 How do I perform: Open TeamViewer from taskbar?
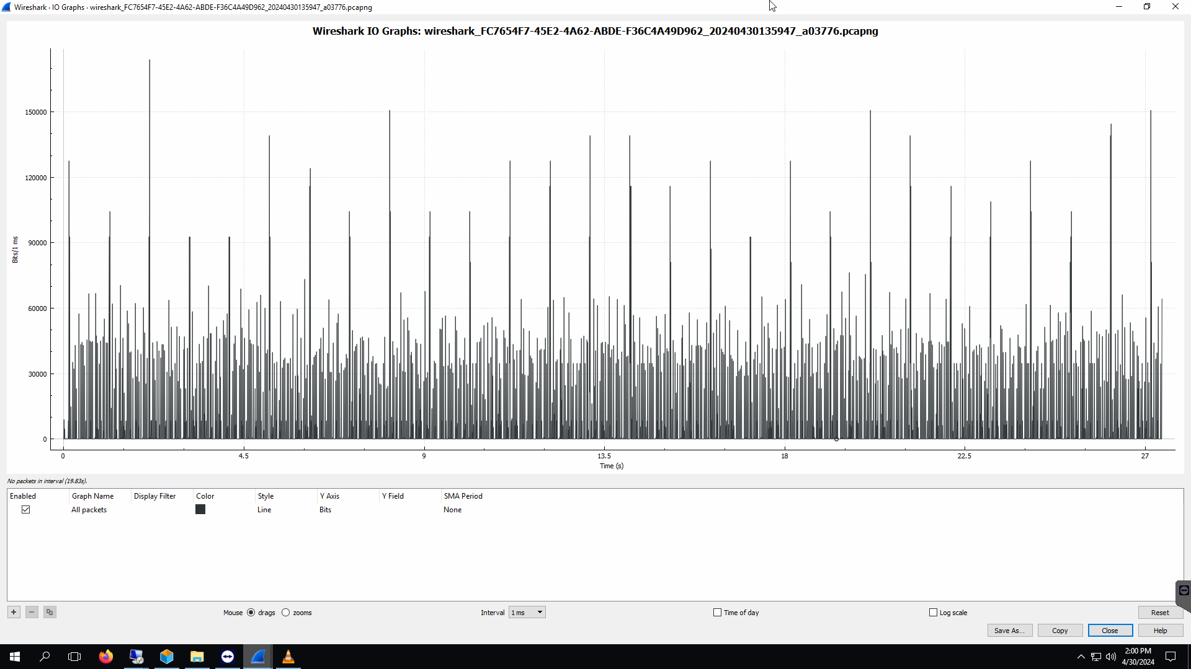click(x=228, y=657)
